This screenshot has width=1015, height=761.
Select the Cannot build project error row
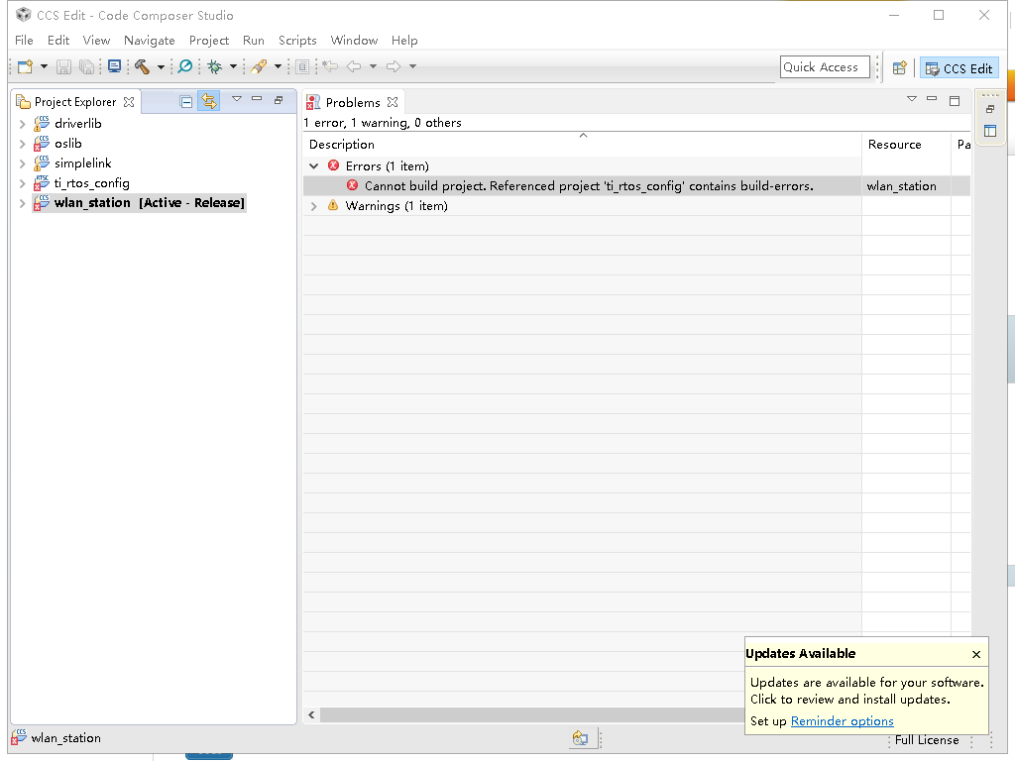[636, 185]
